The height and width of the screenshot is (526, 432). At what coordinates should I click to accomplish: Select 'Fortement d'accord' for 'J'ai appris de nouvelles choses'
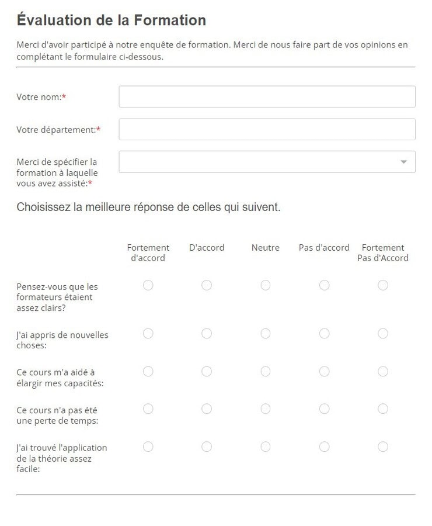(x=148, y=334)
